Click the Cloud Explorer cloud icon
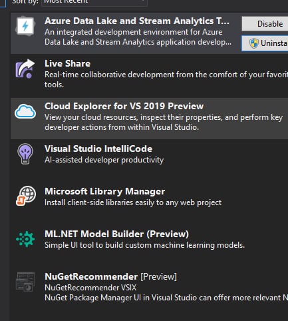Screen dimensions: 288x321 click(x=25, y=111)
